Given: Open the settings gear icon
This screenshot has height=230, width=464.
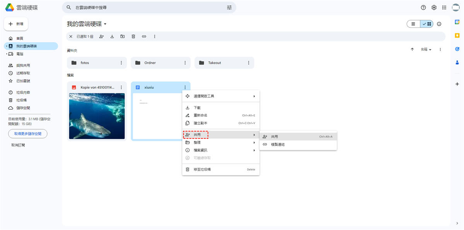Looking at the screenshot, I should (x=434, y=7).
